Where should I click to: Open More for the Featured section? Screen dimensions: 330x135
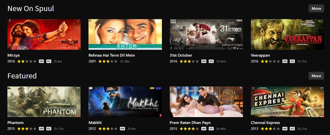click(316, 76)
